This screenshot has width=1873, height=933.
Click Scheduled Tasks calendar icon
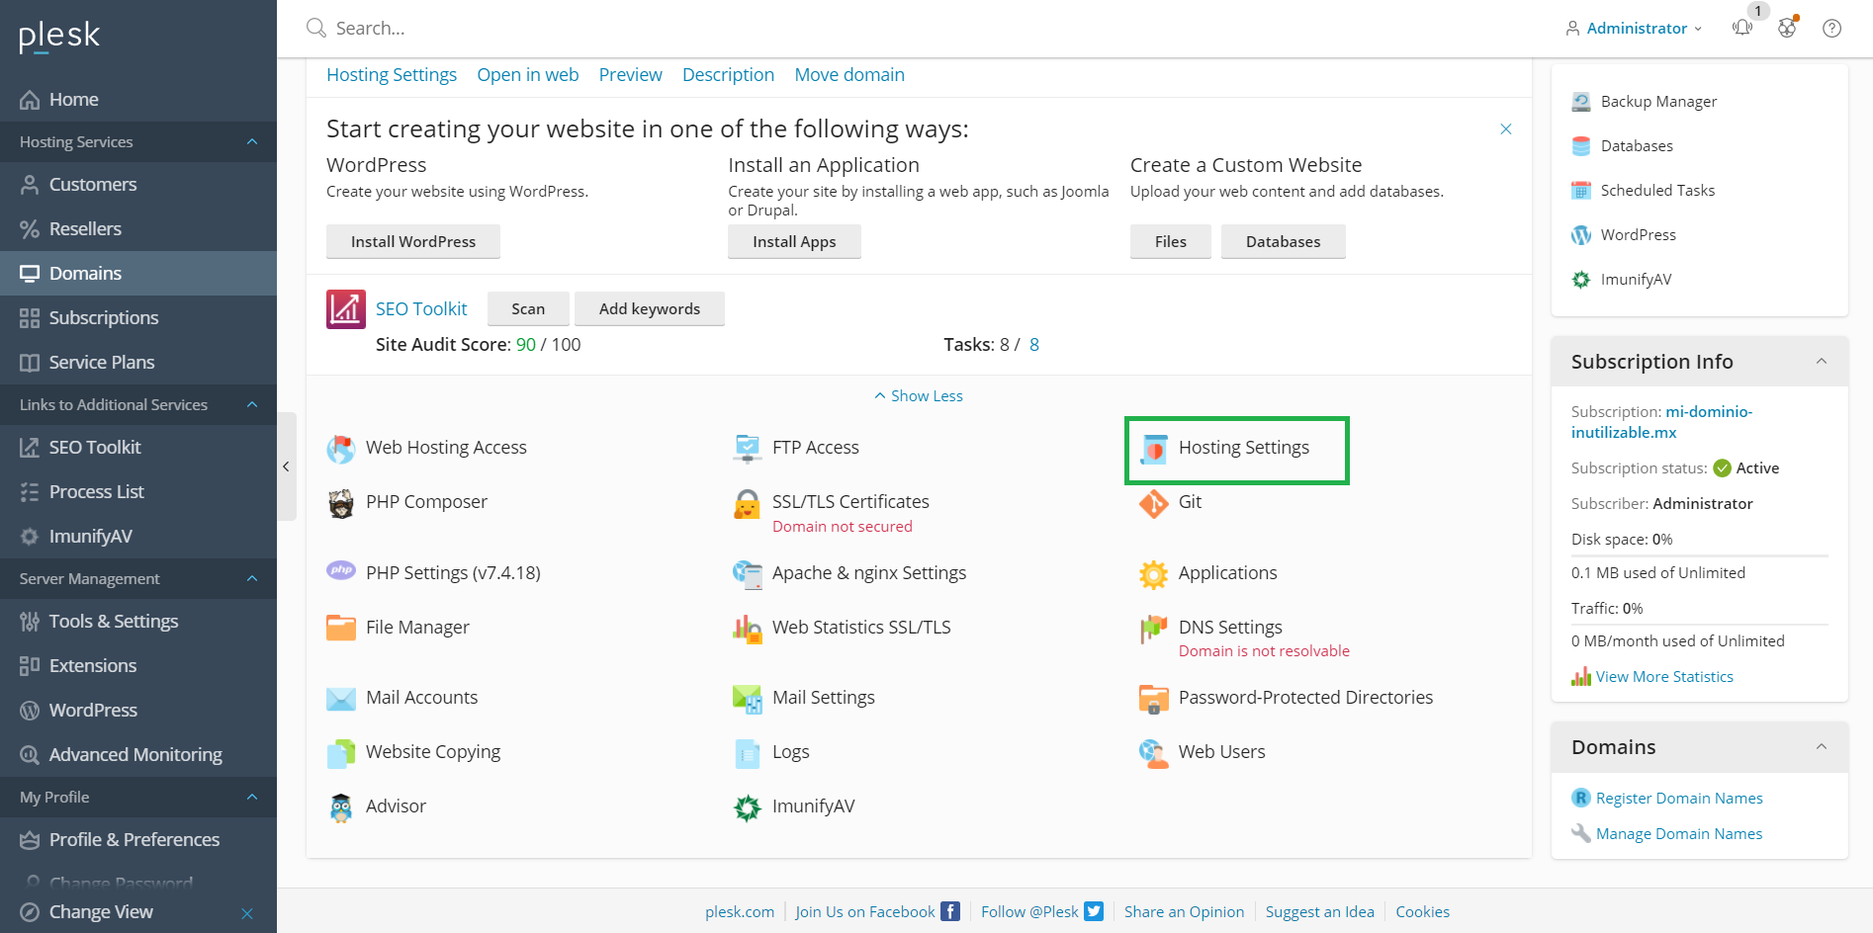pos(1581,191)
